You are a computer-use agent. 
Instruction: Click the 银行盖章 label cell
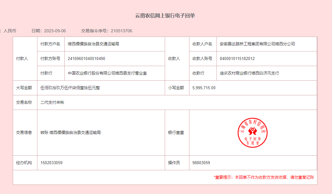tap(176, 132)
